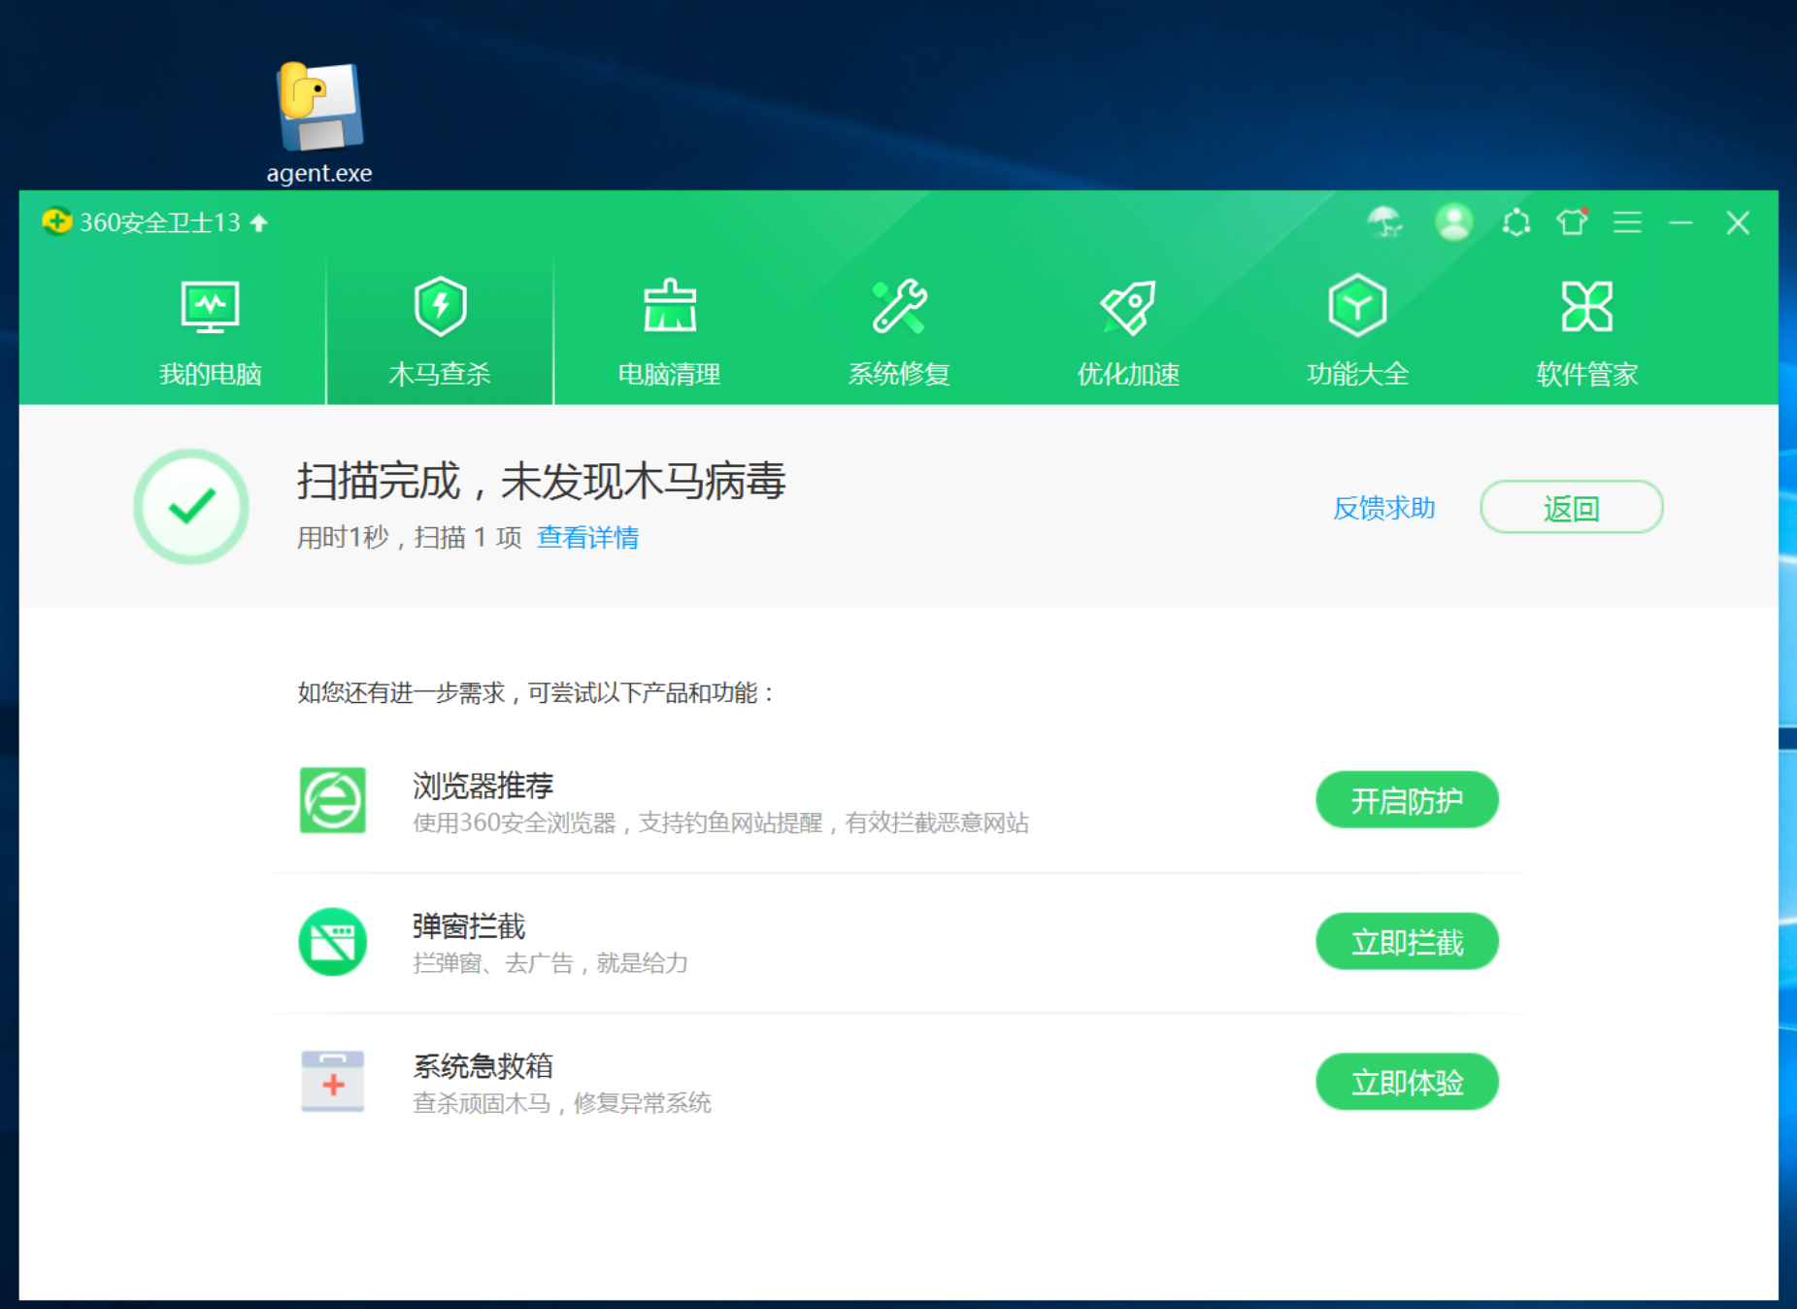Open 软件管家 tab

pyautogui.click(x=1587, y=333)
